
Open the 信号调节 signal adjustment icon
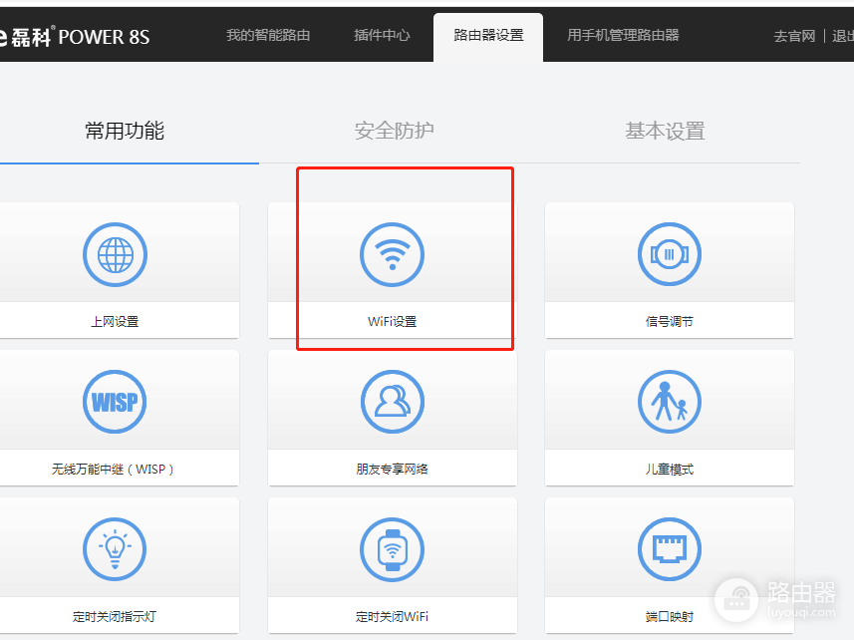[x=670, y=254]
